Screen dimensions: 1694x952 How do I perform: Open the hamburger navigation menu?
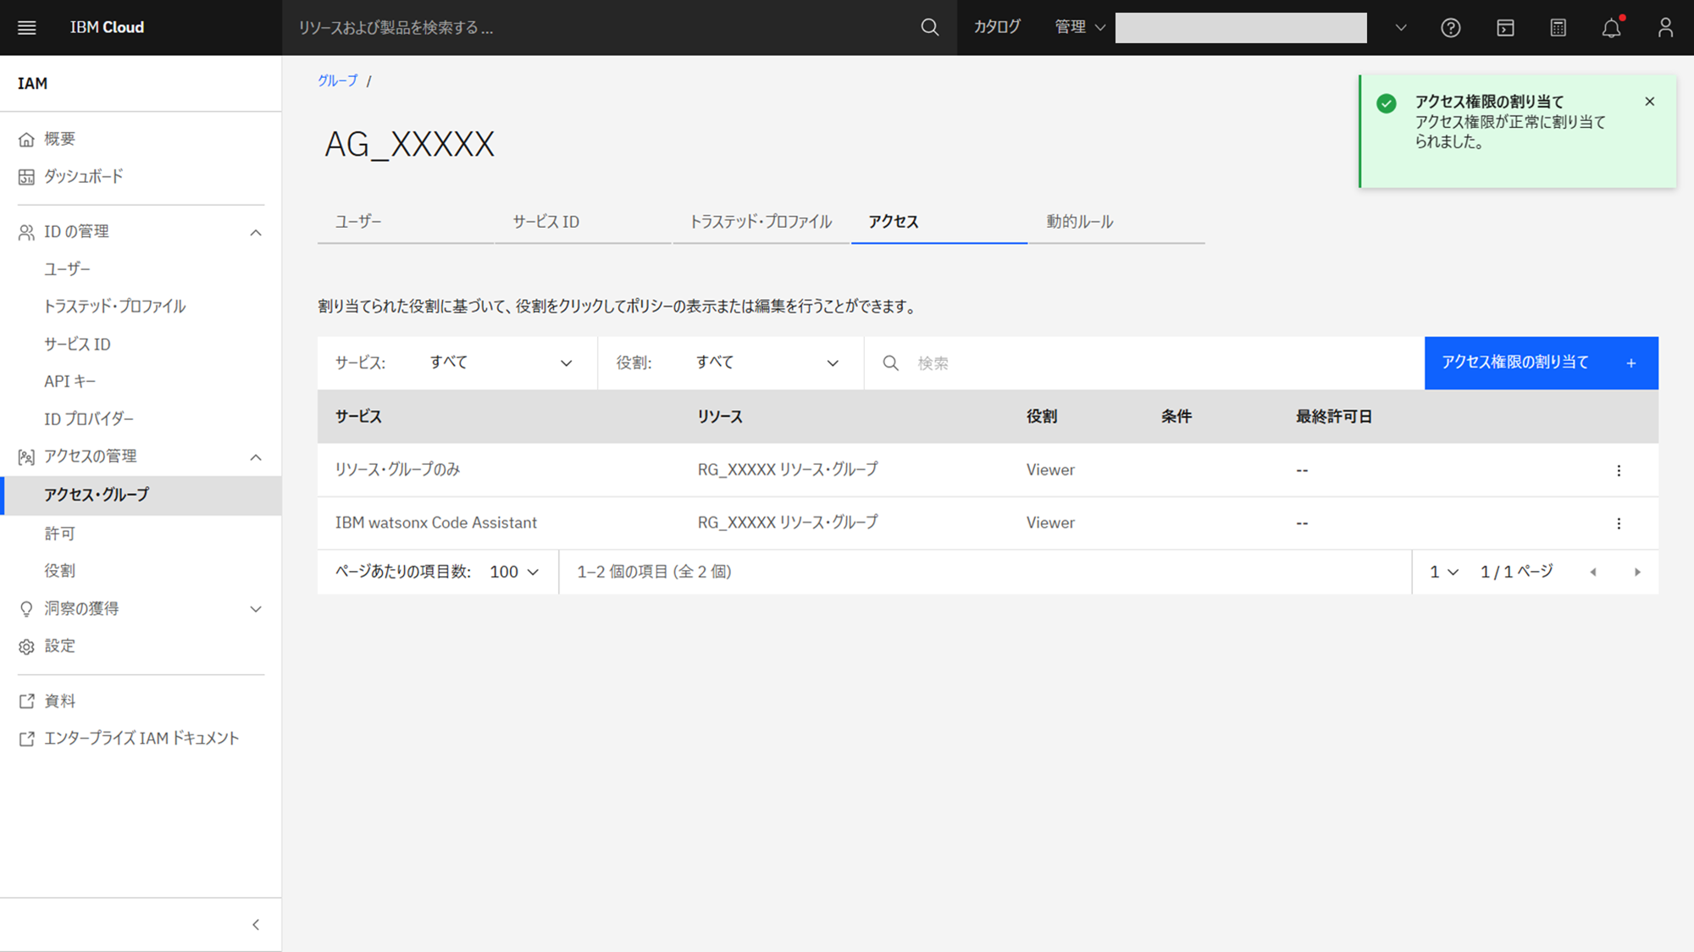(x=26, y=27)
